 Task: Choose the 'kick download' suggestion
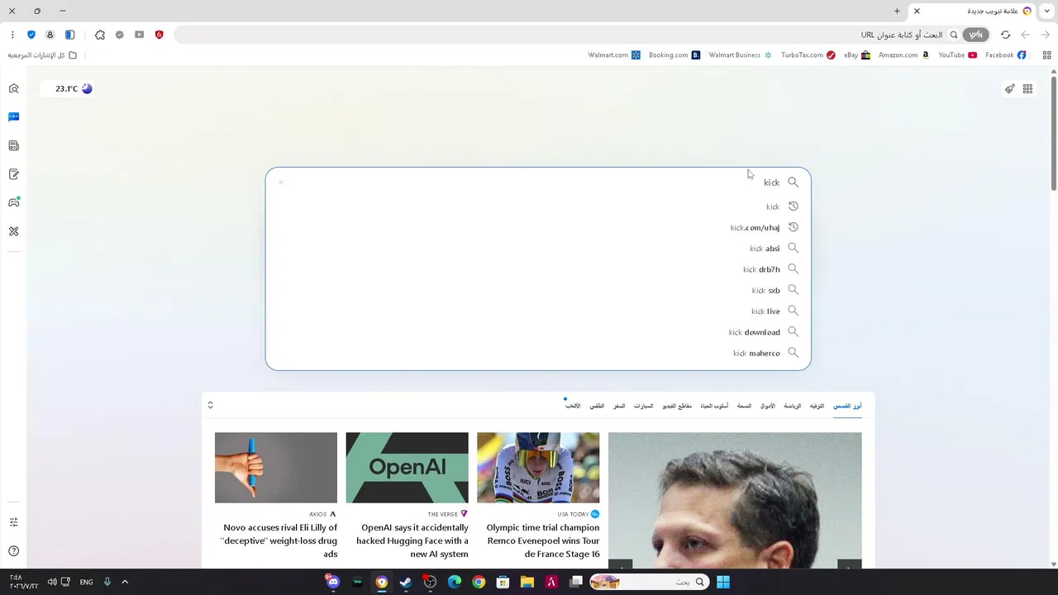[538, 332]
